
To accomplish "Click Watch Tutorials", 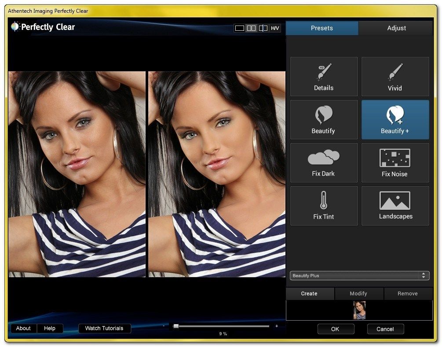I will click(x=104, y=329).
